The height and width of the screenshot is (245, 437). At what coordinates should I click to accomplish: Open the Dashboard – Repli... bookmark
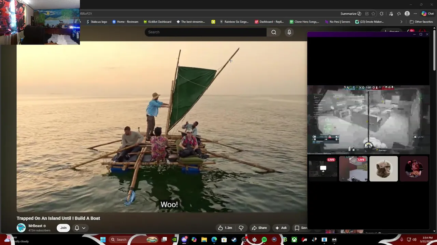pyautogui.click(x=269, y=22)
